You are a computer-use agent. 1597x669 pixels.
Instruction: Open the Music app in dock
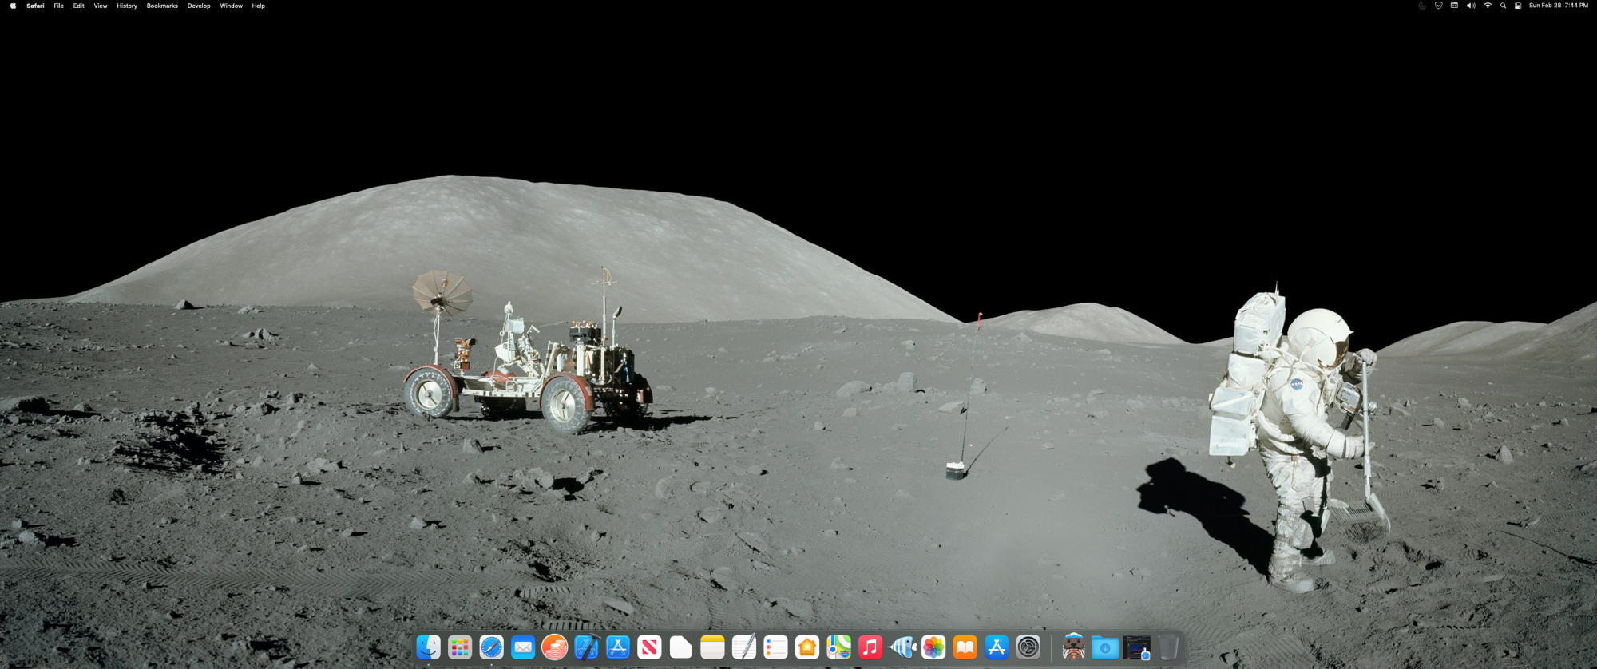(870, 647)
